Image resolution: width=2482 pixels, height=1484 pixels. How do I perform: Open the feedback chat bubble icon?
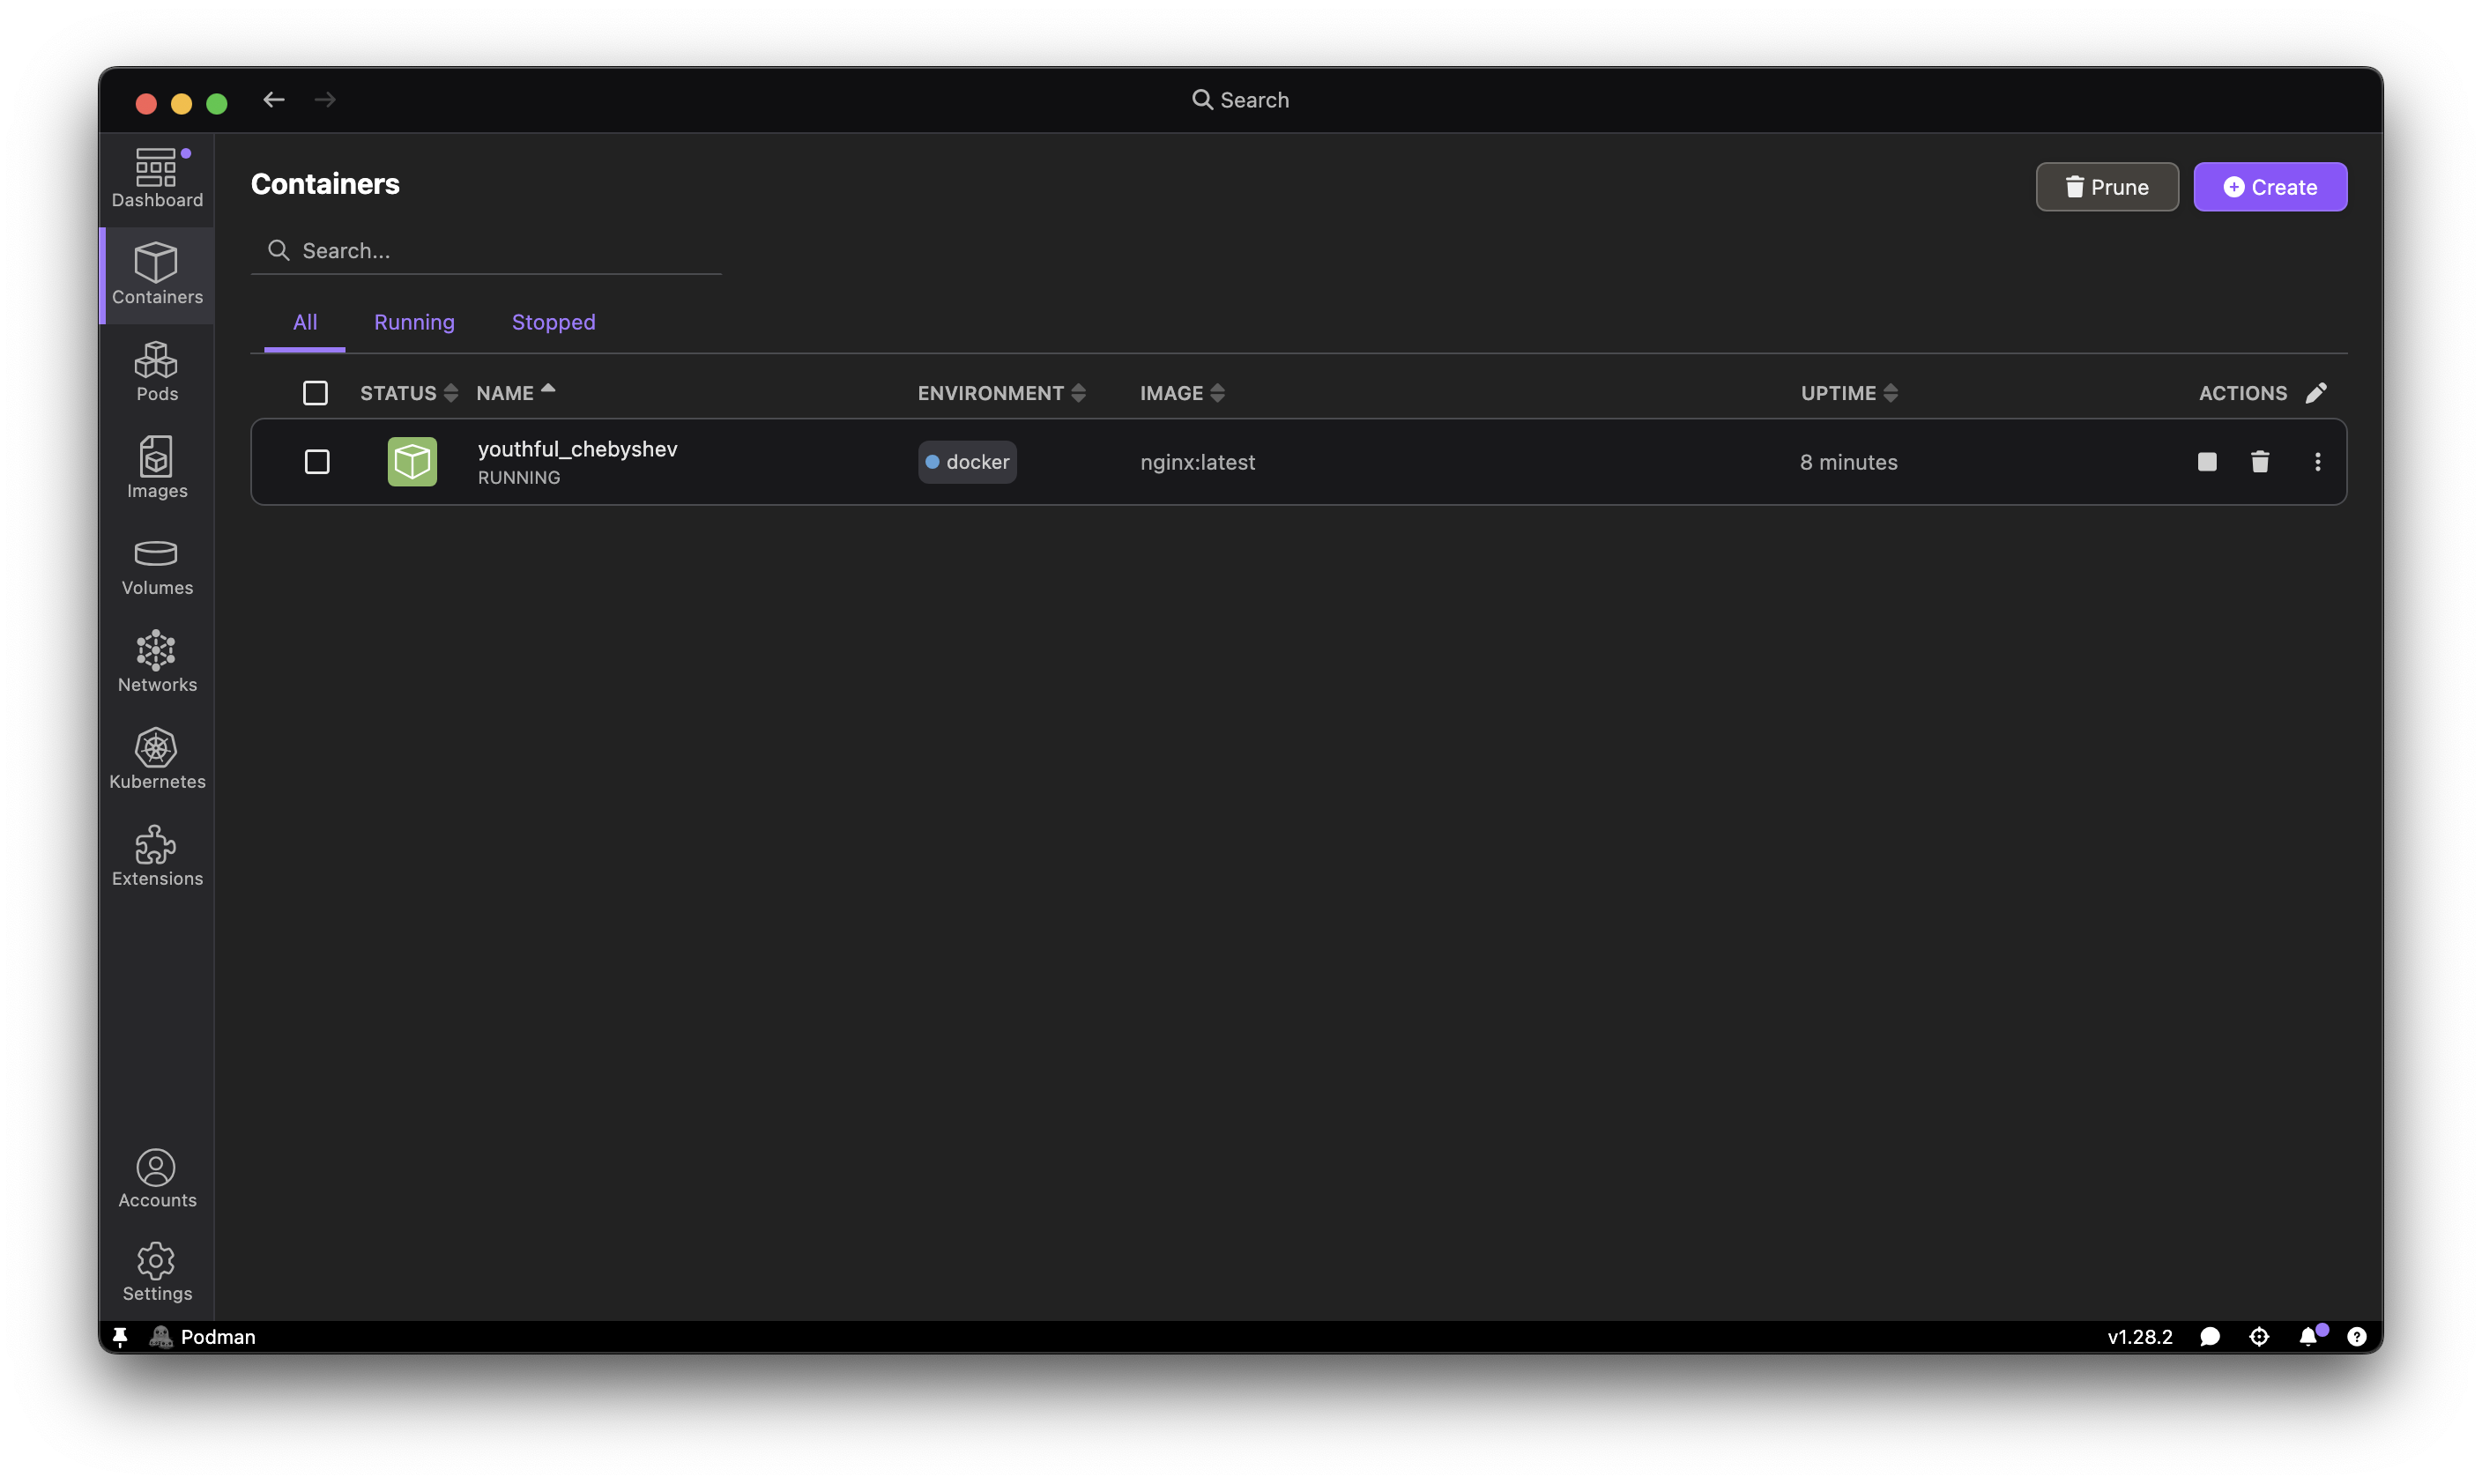tap(2210, 1337)
